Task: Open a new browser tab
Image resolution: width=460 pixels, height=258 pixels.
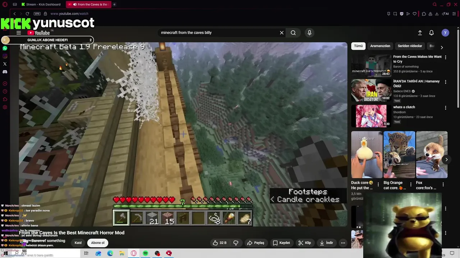Action: point(114,4)
